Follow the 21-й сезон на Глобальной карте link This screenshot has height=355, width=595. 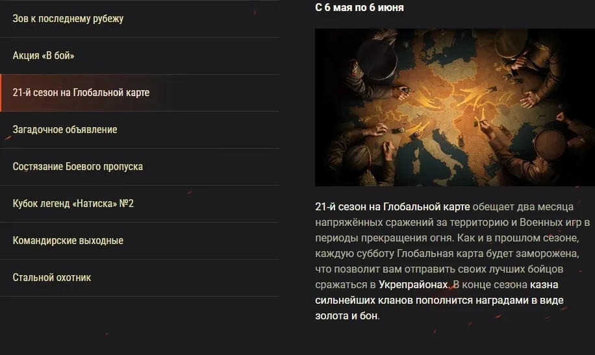click(392, 206)
